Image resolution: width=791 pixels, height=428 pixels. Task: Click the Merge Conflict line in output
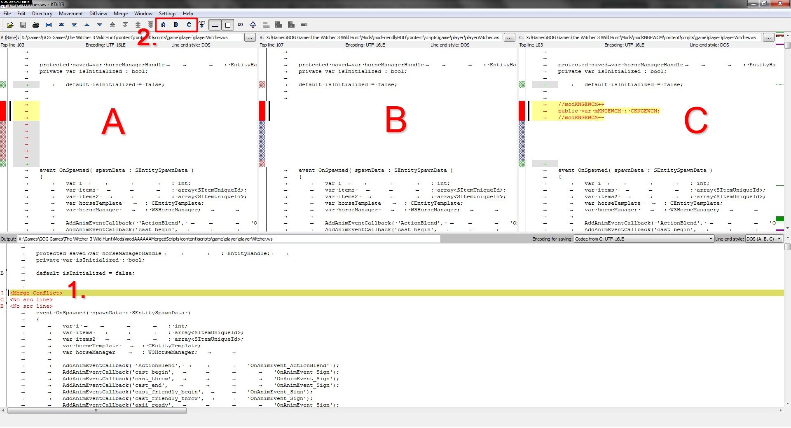pos(37,293)
